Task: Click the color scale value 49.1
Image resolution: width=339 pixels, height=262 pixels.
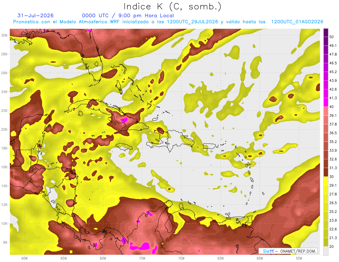Action: pos(333,46)
